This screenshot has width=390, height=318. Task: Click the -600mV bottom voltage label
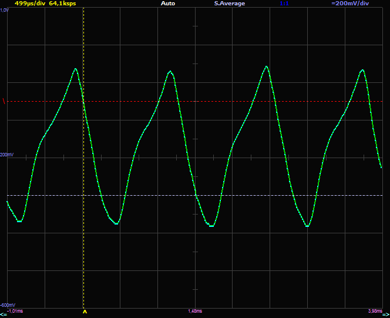tap(8, 305)
